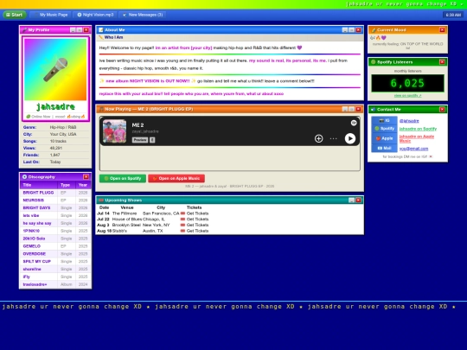Viewport: 467px width, 350px height.
Task: Click the Year column header in Discography
Action: pos(83,185)
